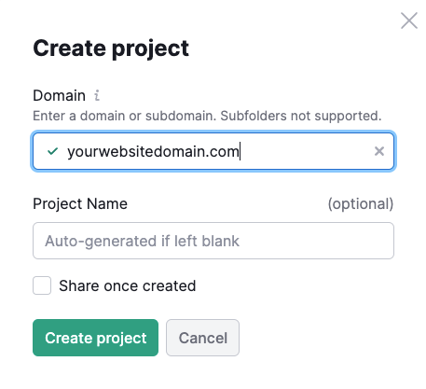Close the Create project dialog
This screenshot has width=426, height=389.
click(409, 21)
